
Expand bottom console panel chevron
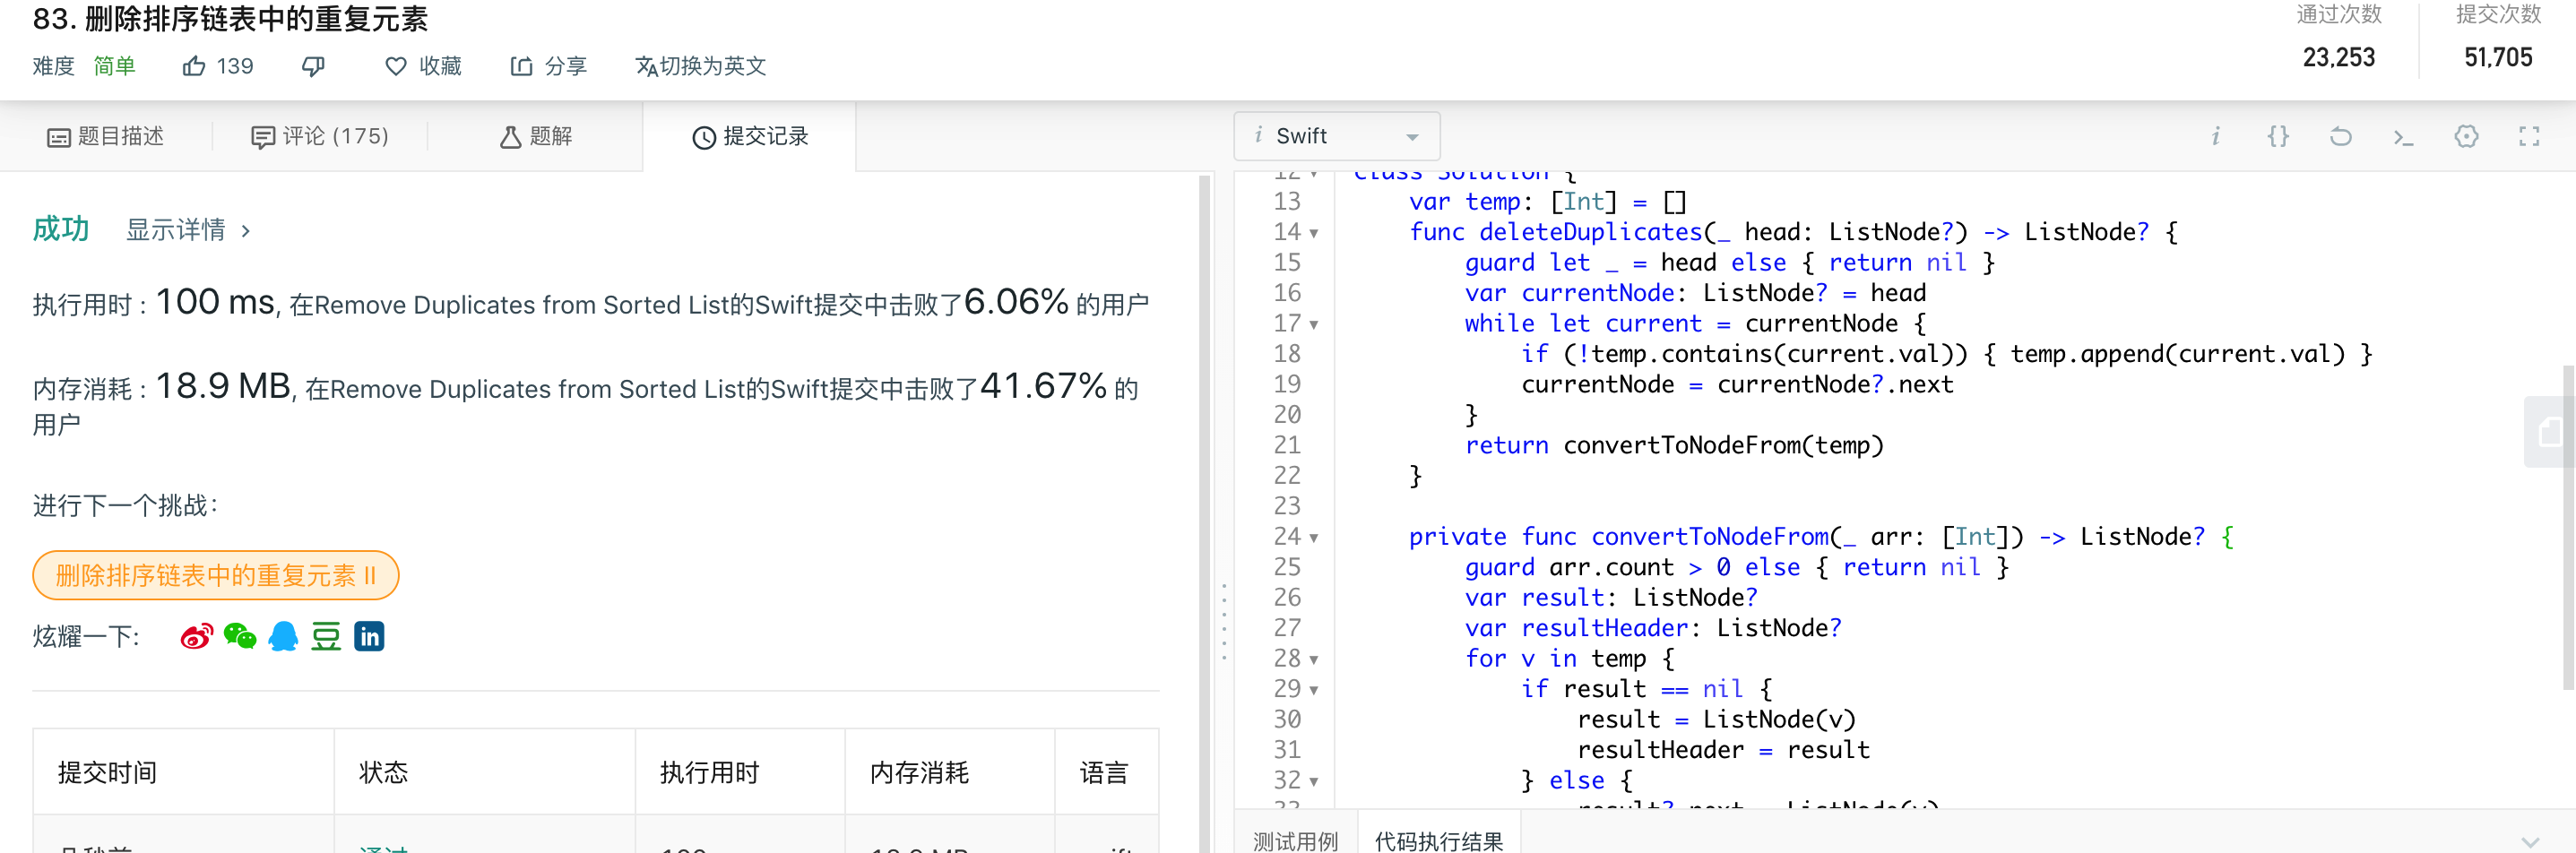pyautogui.click(x=2530, y=842)
